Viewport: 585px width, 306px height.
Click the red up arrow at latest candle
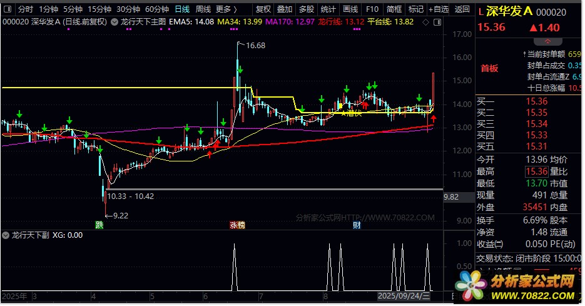[x=434, y=119]
